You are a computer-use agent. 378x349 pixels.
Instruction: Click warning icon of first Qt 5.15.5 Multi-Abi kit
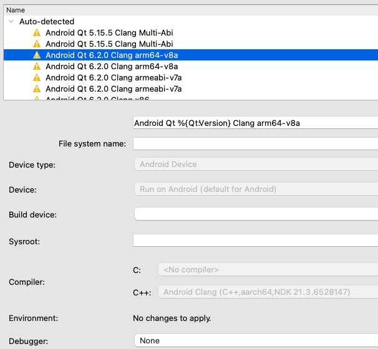pos(37,32)
